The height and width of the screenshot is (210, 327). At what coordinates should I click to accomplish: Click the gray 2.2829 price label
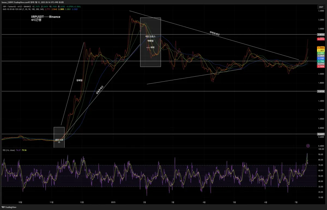pyautogui.click(x=321, y=56)
